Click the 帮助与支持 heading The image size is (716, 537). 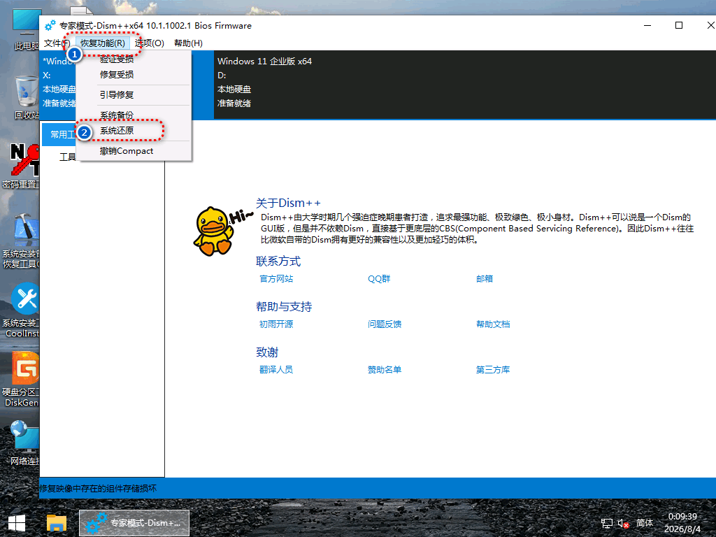point(284,306)
